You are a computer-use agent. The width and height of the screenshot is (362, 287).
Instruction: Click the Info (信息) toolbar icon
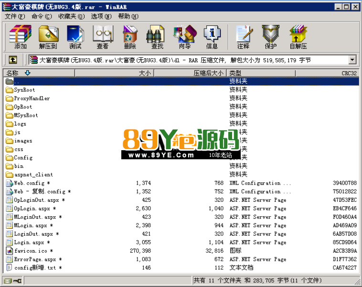(212, 37)
